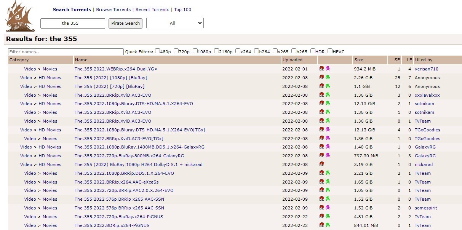Click the Pirate Bay ship logo

19,16
